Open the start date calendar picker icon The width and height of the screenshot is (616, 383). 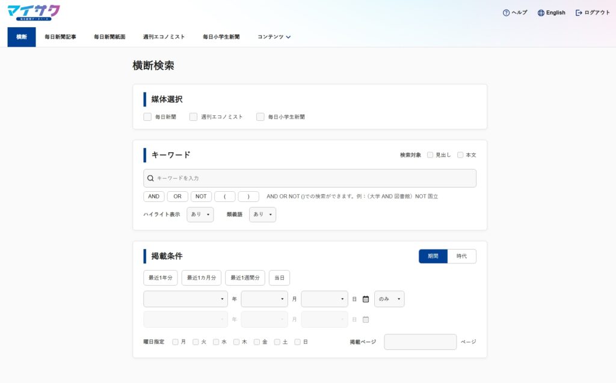click(366, 299)
